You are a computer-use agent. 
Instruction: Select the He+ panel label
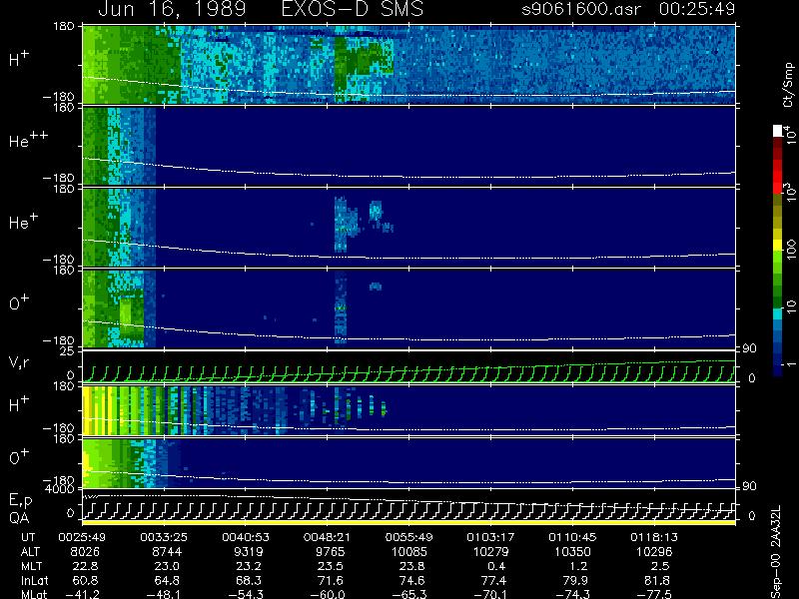pos(23,222)
